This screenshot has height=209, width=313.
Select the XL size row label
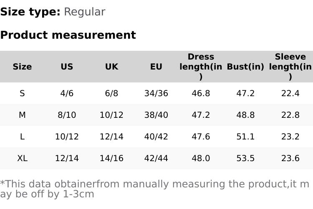tap(22, 158)
